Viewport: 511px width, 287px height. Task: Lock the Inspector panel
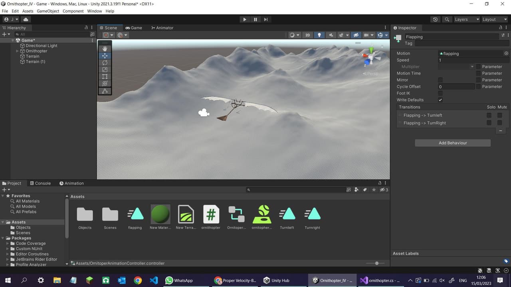(501, 28)
